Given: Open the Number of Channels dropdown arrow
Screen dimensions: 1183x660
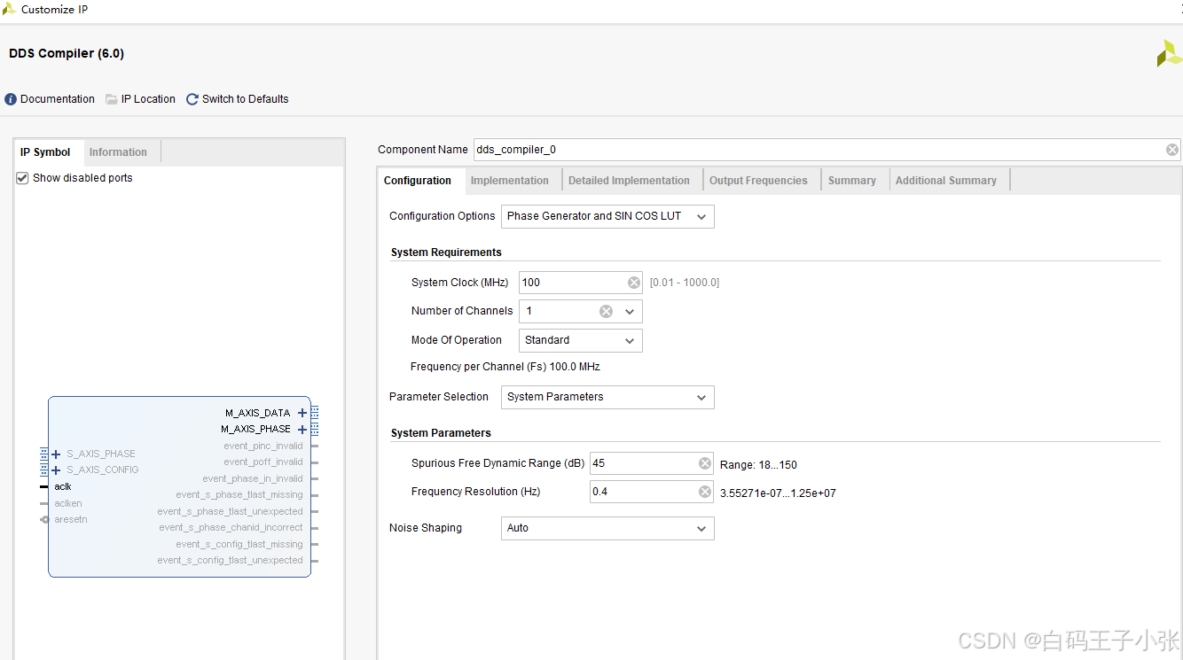Looking at the screenshot, I should coord(630,311).
